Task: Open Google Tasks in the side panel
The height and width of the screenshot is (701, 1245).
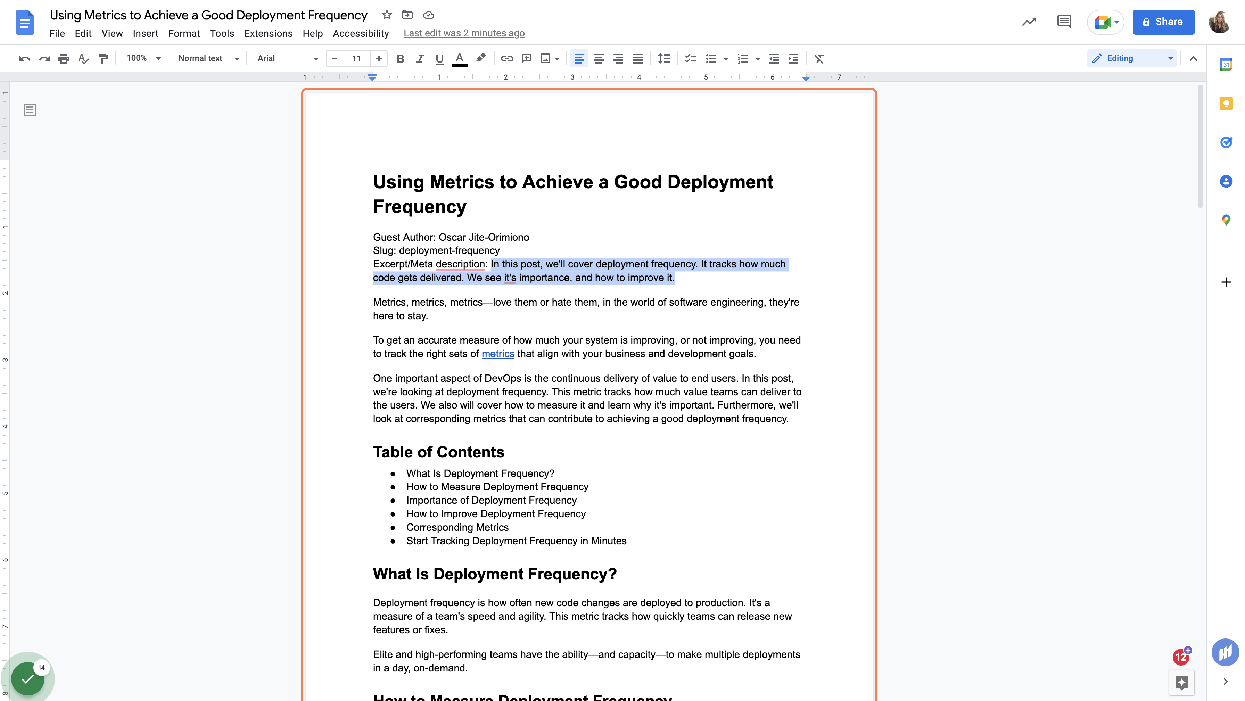Action: [1226, 142]
